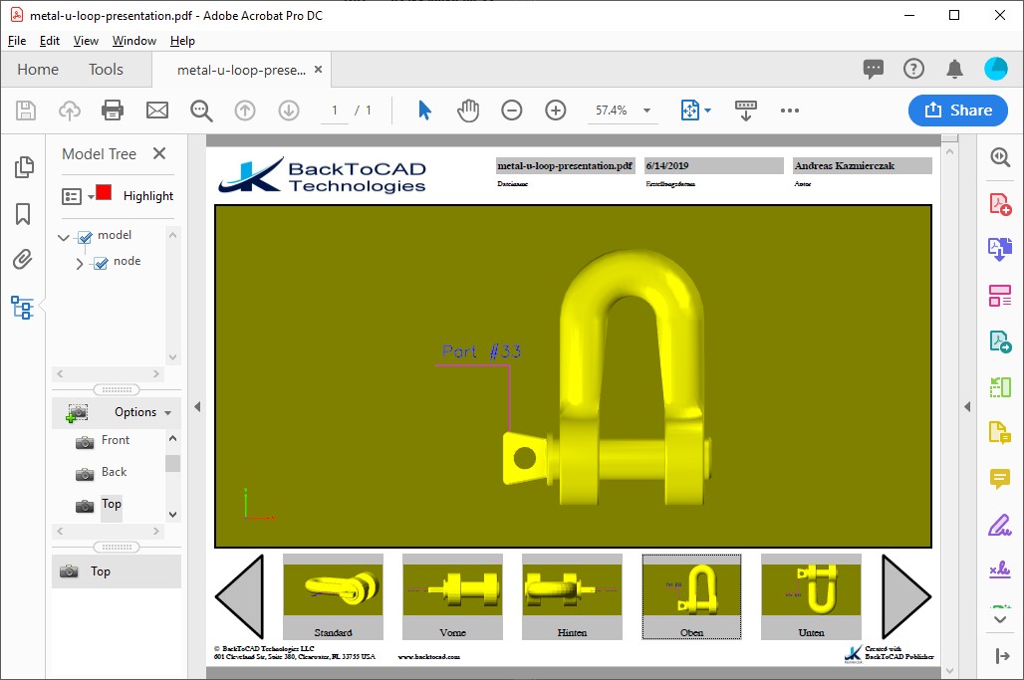Viewport: 1024px width, 680px height.
Task: Toggle the model checkbox in tree
Action: [85, 238]
